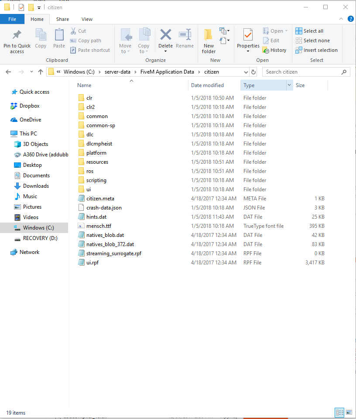Viewport: 356px width, 419px height.
Task: Go back with the left arrow
Action: [9, 72]
